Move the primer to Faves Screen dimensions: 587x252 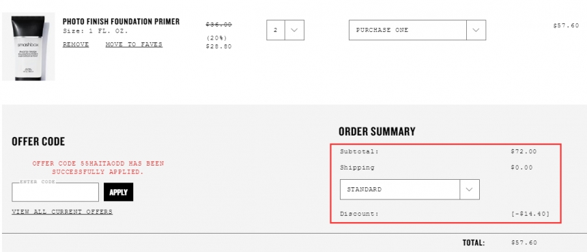pos(134,44)
